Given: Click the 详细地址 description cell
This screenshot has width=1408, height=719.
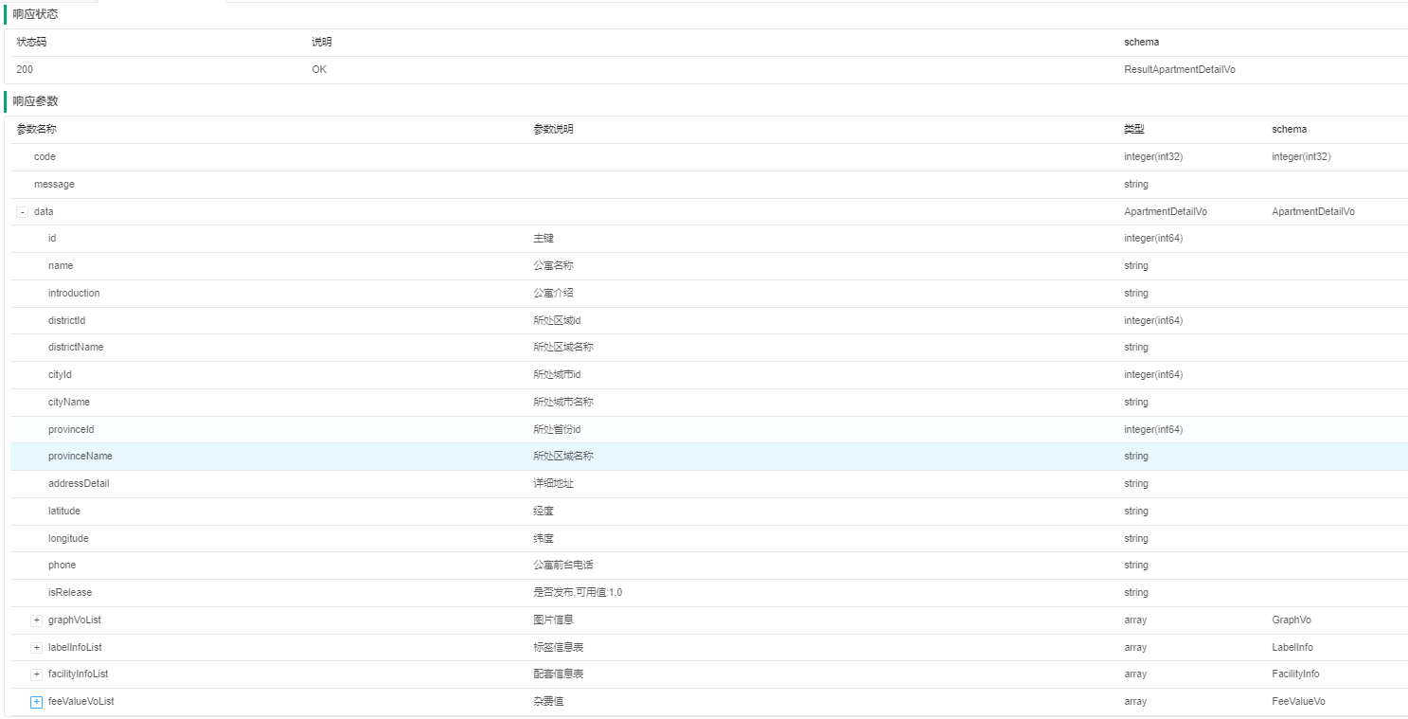Looking at the screenshot, I should click(x=553, y=484).
